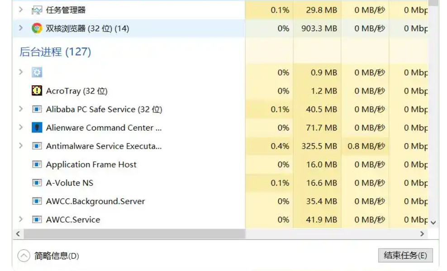Expand the Alibaba PC Safe Service entry
The image size is (447, 271).
[x=20, y=109]
